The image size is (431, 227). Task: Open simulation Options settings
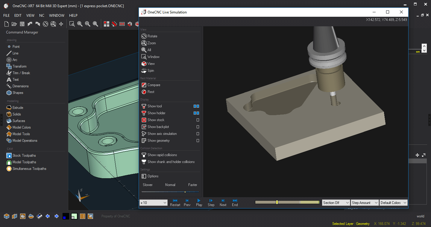tap(150, 176)
